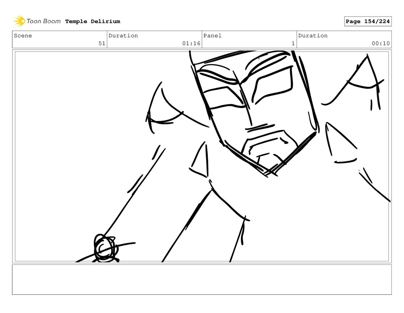This screenshot has height=313, width=404.
Task: Select the scene duration value '01:16'
Action: 191,43
